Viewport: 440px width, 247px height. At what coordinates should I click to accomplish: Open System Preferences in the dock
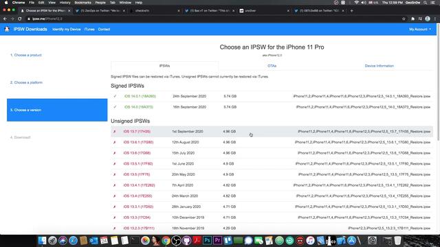pyautogui.click(x=373, y=241)
